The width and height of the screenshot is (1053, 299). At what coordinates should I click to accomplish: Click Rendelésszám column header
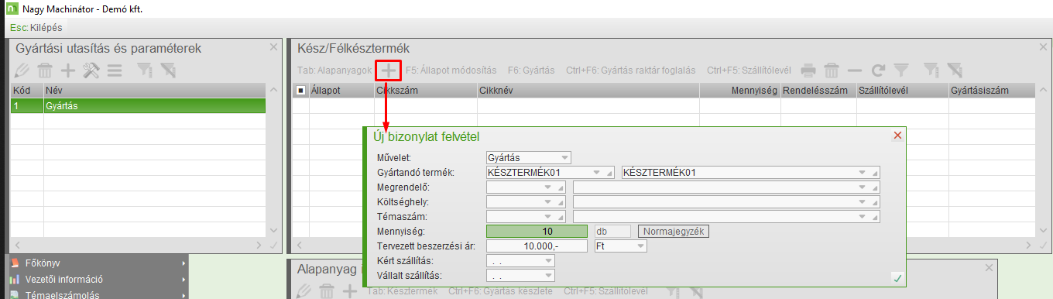click(x=818, y=91)
